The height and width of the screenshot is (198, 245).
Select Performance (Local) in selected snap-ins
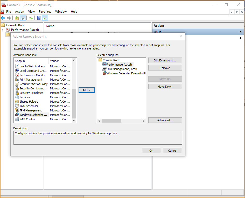(119, 65)
